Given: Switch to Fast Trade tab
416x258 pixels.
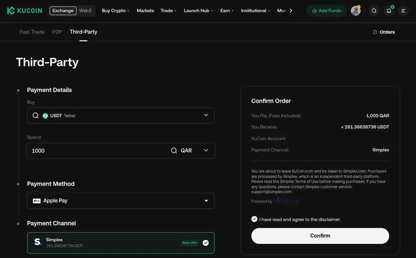Looking at the screenshot, I should pyautogui.click(x=32, y=32).
